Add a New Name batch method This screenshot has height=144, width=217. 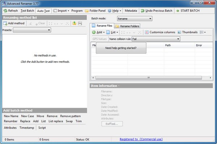[11, 116]
